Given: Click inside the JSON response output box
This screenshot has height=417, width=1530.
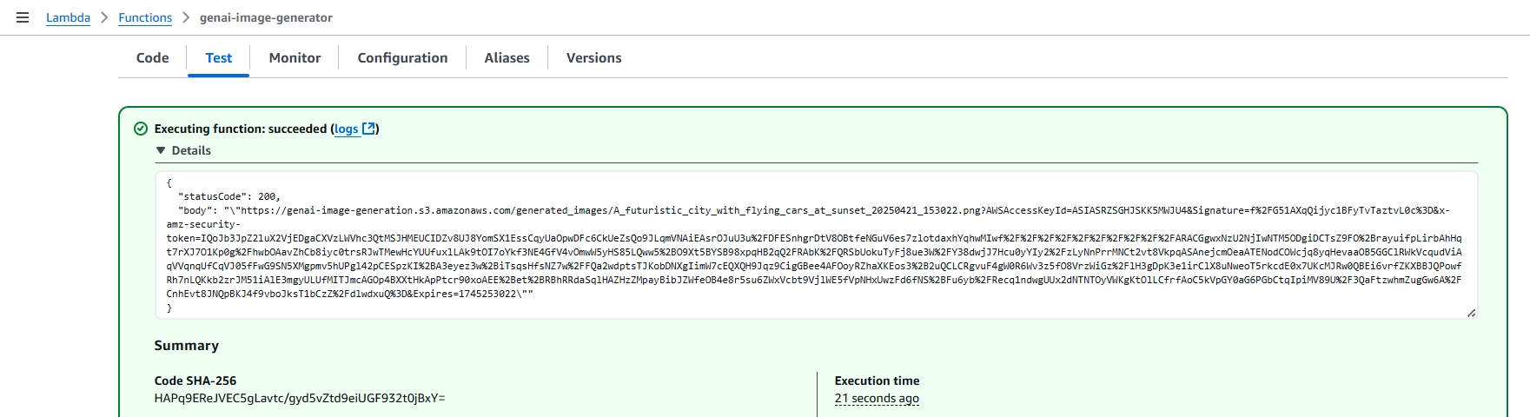Looking at the screenshot, I should click(x=817, y=245).
